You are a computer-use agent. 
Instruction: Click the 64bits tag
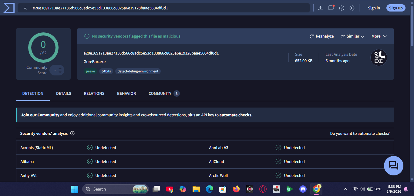coord(106,71)
